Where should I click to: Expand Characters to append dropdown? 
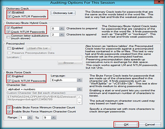coord(62,35)
